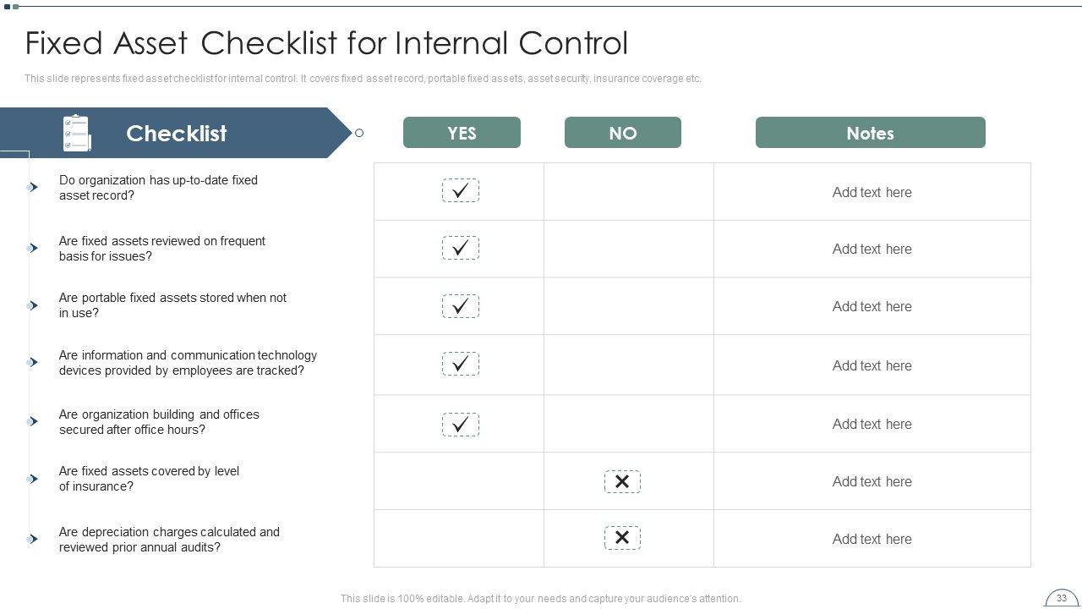Click the Checklist banner heading
The image size is (1082, 609).
click(x=176, y=134)
